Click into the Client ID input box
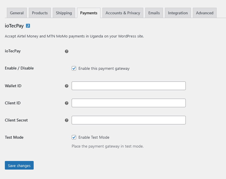The image size is (226, 179). (128, 103)
